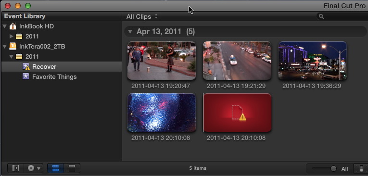Click the Event Library heading

[25, 16]
